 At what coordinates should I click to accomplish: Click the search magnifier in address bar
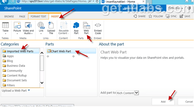pos(90,1)
